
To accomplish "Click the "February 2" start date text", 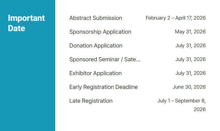I will [x=158, y=18].
